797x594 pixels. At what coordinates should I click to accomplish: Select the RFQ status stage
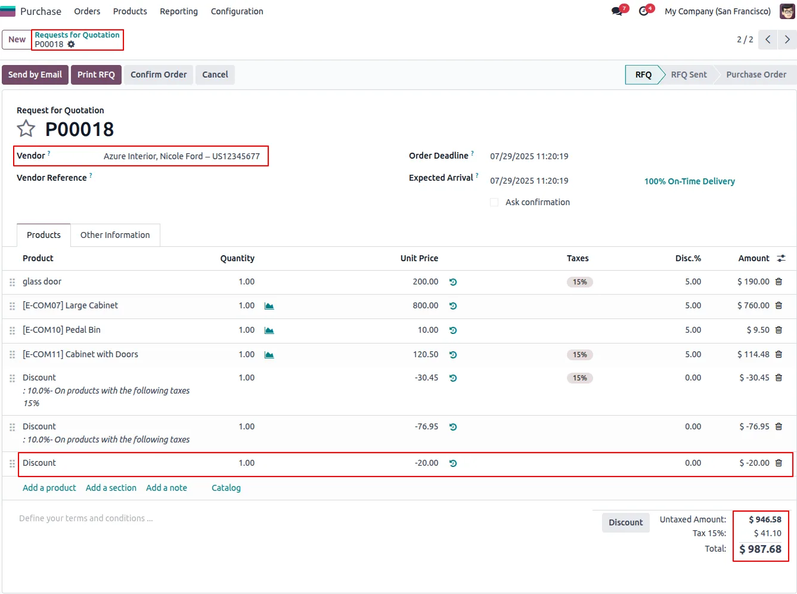tap(643, 75)
